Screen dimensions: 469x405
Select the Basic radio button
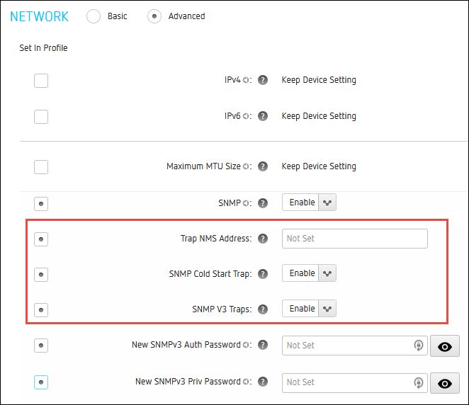(94, 16)
